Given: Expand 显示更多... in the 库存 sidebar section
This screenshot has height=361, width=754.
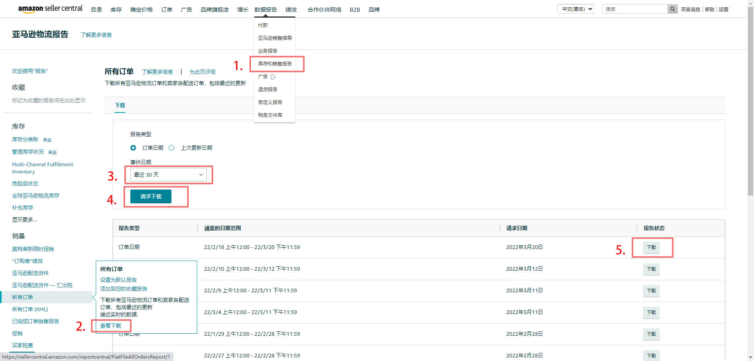Looking at the screenshot, I should tap(24, 220).
